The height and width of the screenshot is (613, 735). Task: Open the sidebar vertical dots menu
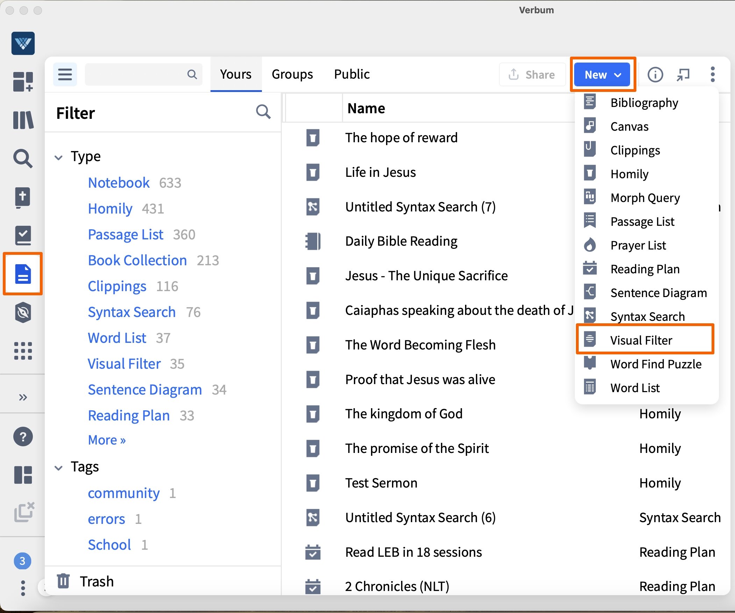23,588
